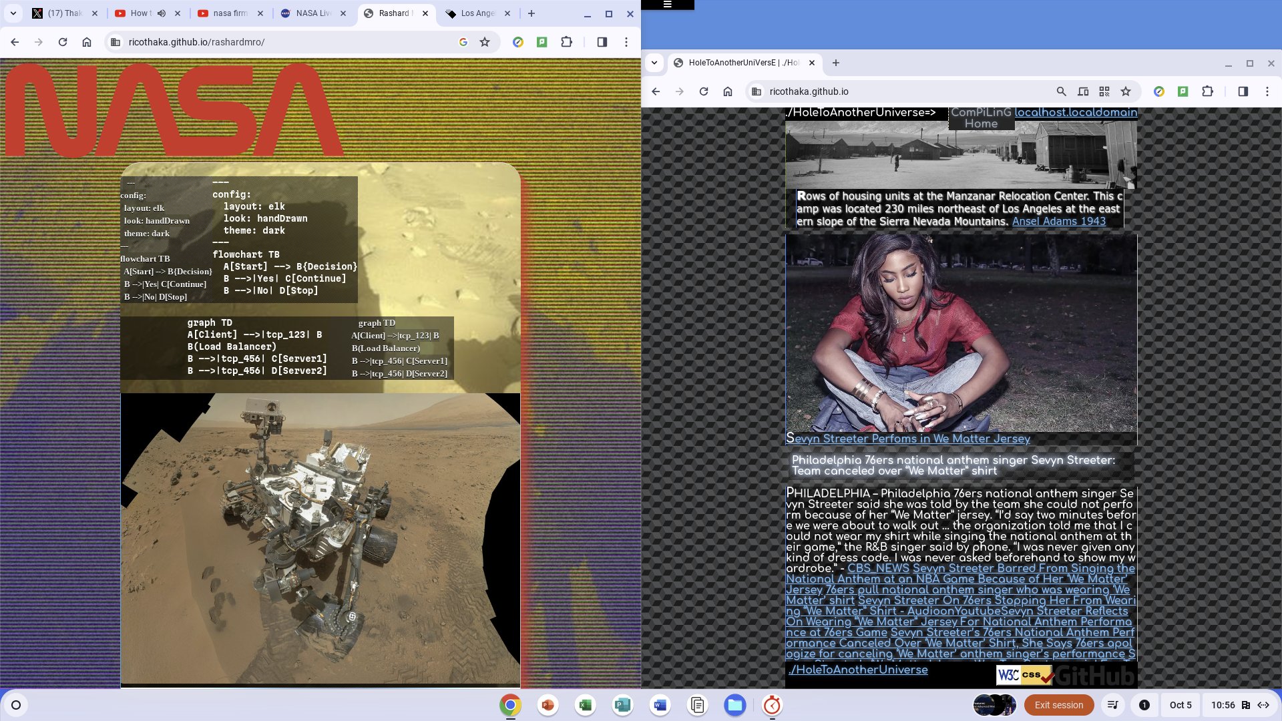This screenshot has width=1282, height=721.
Task: Open three-dot Chrome menu in right window
Action: (x=1267, y=91)
